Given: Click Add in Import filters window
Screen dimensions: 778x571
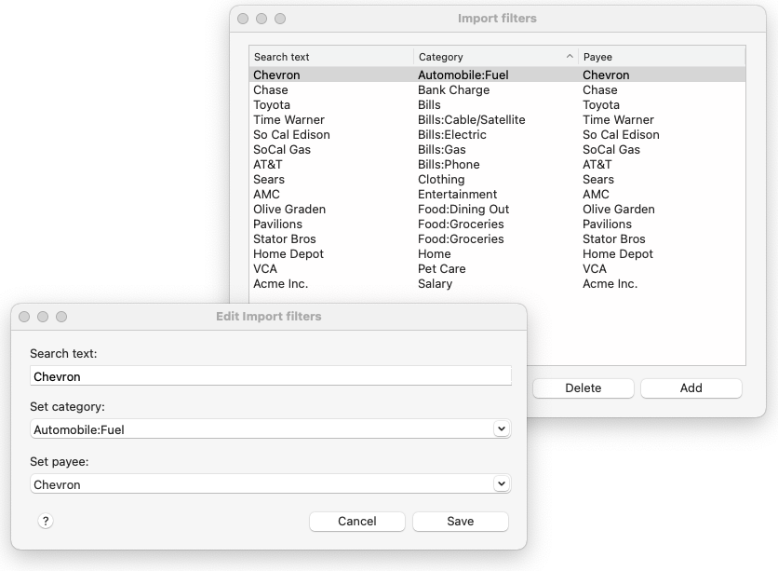Looking at the screenshot, I should [691, 387].
